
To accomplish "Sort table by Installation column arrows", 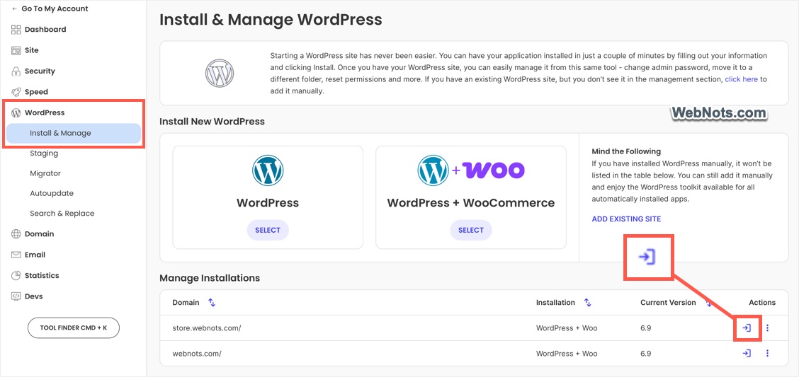I will (x=587, y=303).
